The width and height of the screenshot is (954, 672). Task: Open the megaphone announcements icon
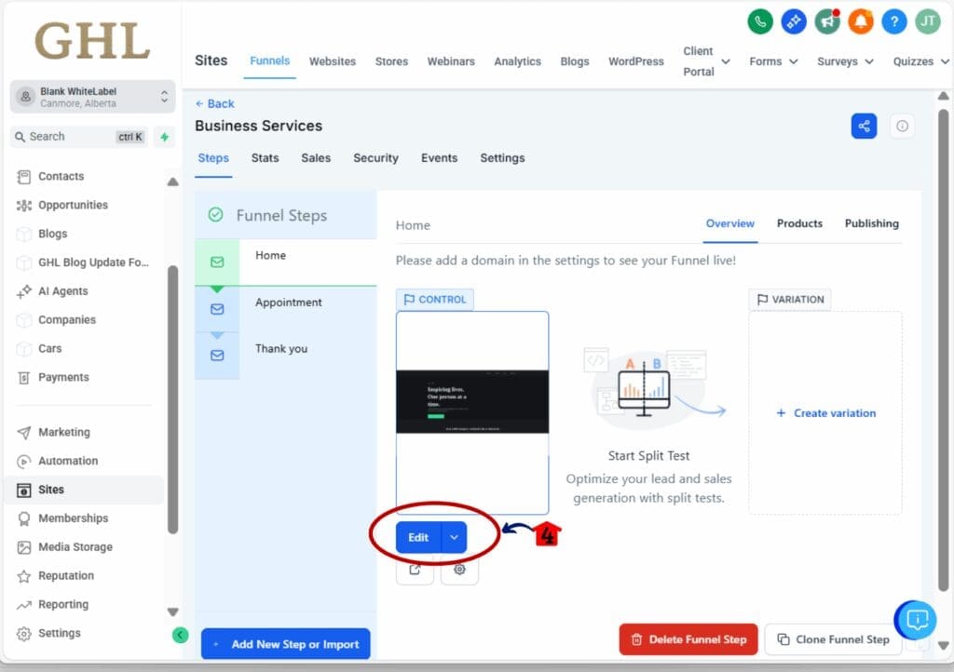coord(827,21)
